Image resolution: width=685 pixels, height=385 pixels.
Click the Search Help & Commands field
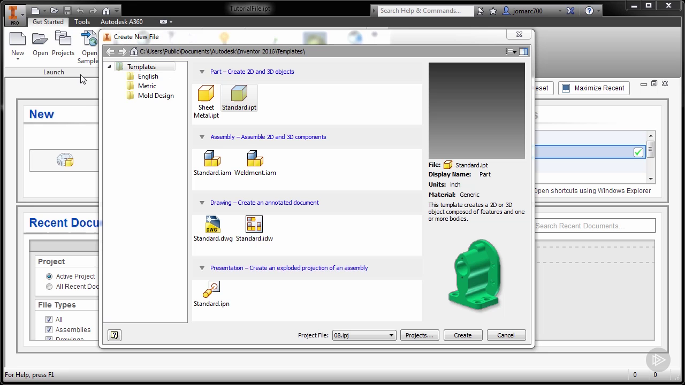[x=426, y=11]
